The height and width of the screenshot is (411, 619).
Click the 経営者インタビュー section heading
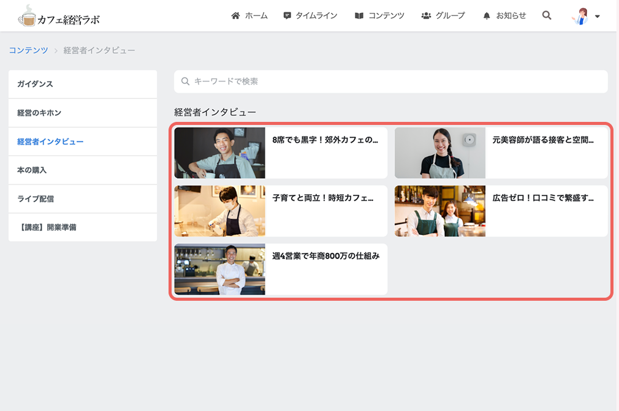click(215, 113)
